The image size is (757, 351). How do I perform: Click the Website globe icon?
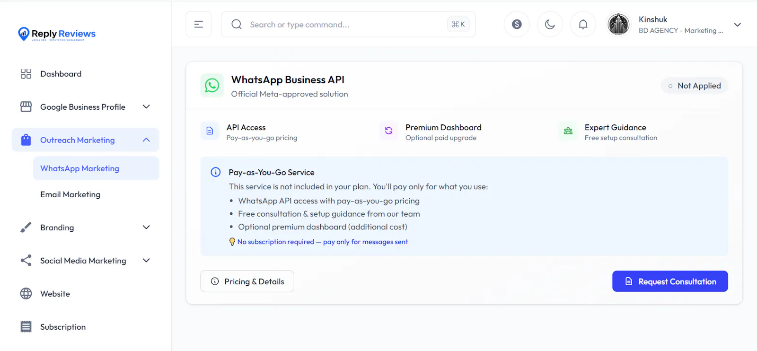(26, 294)
